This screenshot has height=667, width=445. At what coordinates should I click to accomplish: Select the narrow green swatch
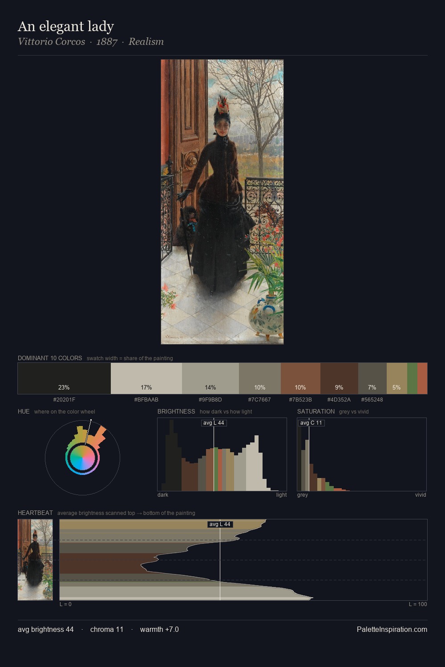[x=412, y=378]
